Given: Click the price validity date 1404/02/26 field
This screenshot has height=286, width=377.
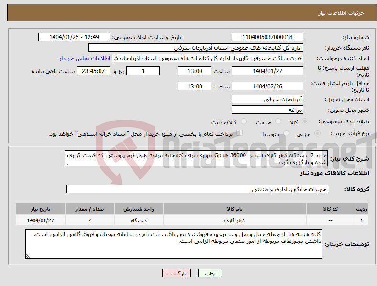Looking at the screenshot, I should point(267,86).
